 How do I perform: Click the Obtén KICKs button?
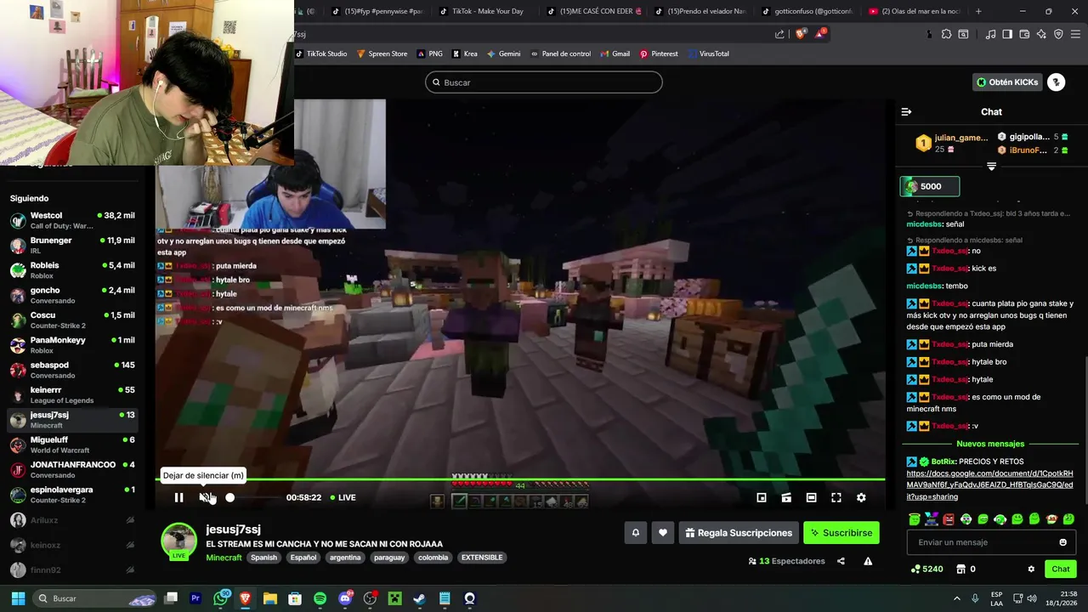point(1007,82)
